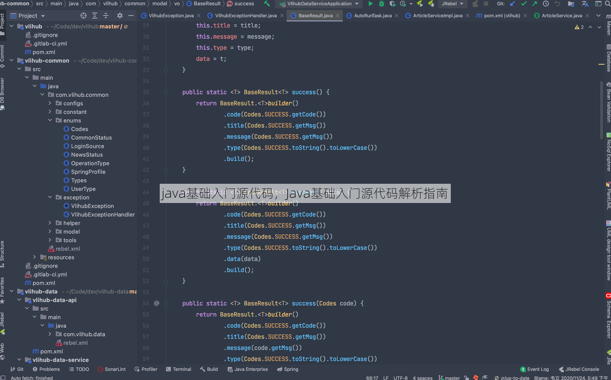Open the Terminal tool window
This screenshot has width=611, height=380.
pos(178,369)
